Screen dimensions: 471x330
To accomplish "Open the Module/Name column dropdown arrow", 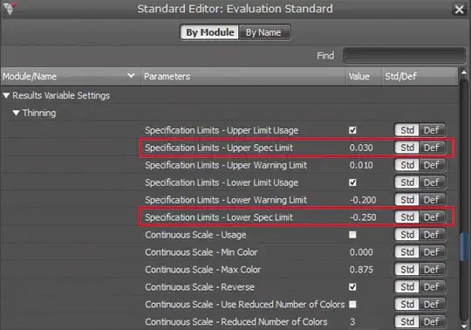I will 131,76.
